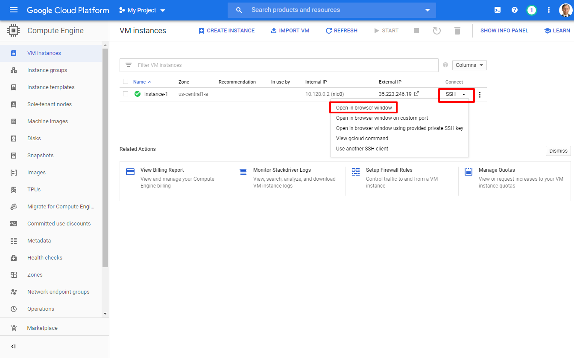Click the reset instance power icon
Viewport: 574px width, 358px height.
click(x=437, y=31)
